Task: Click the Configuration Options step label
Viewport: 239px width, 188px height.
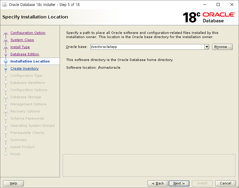Action: coord(29,90)
